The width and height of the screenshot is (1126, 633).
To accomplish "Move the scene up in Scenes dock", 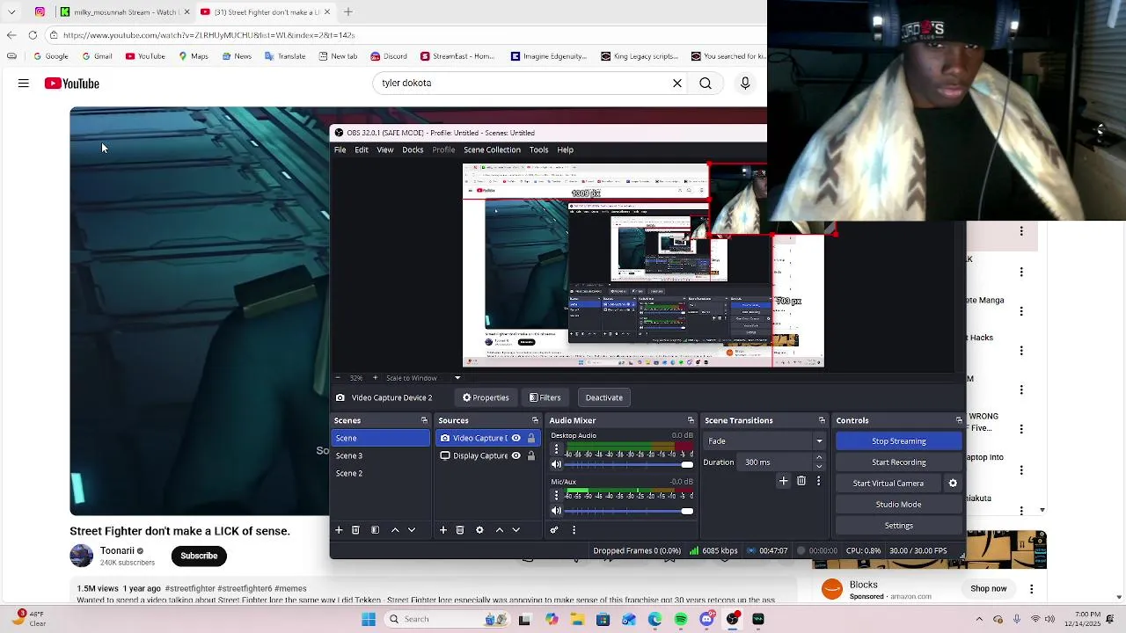I will (x=395, y=530).
